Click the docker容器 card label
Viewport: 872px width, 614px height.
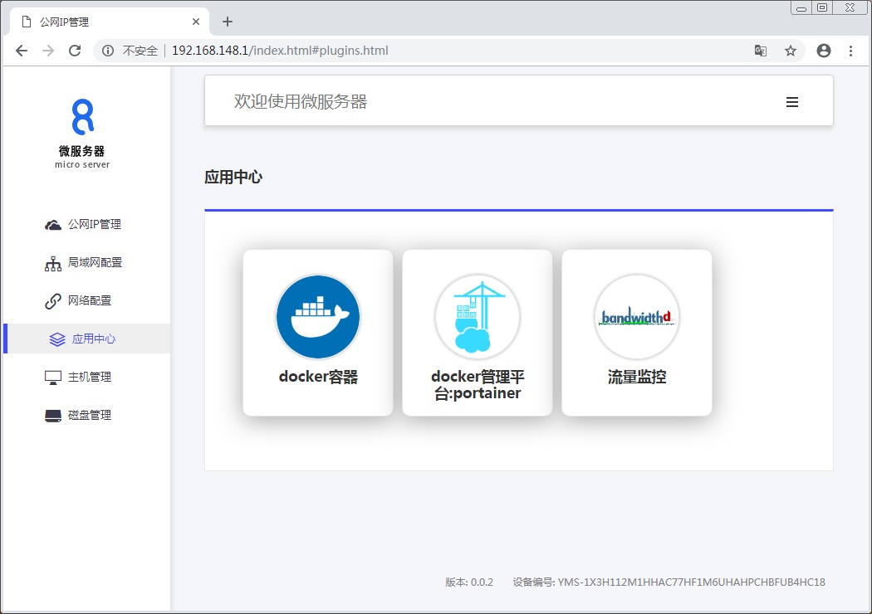318,377
